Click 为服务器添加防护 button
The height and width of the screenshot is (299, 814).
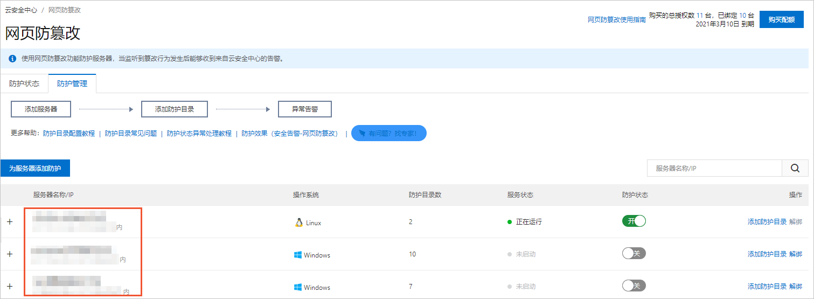[x=35, y=168]
